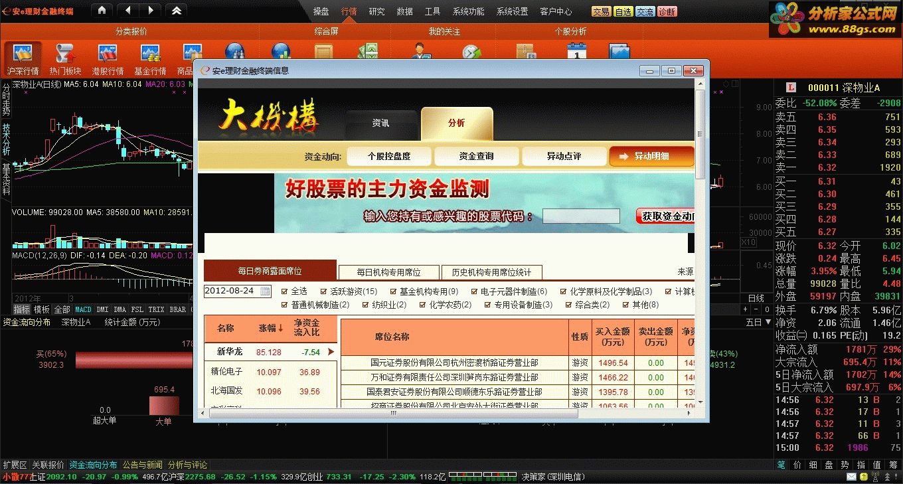Open the 系统功能 menu
This screenshot has width=903, height=484.
[469, 11]
